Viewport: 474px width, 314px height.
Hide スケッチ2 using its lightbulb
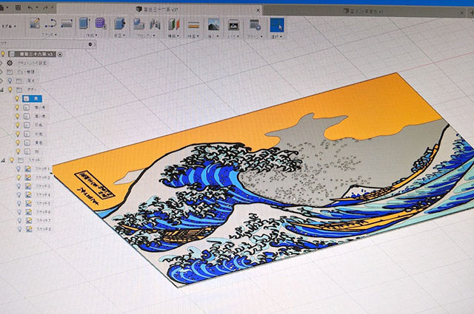[x=19, y=177]
